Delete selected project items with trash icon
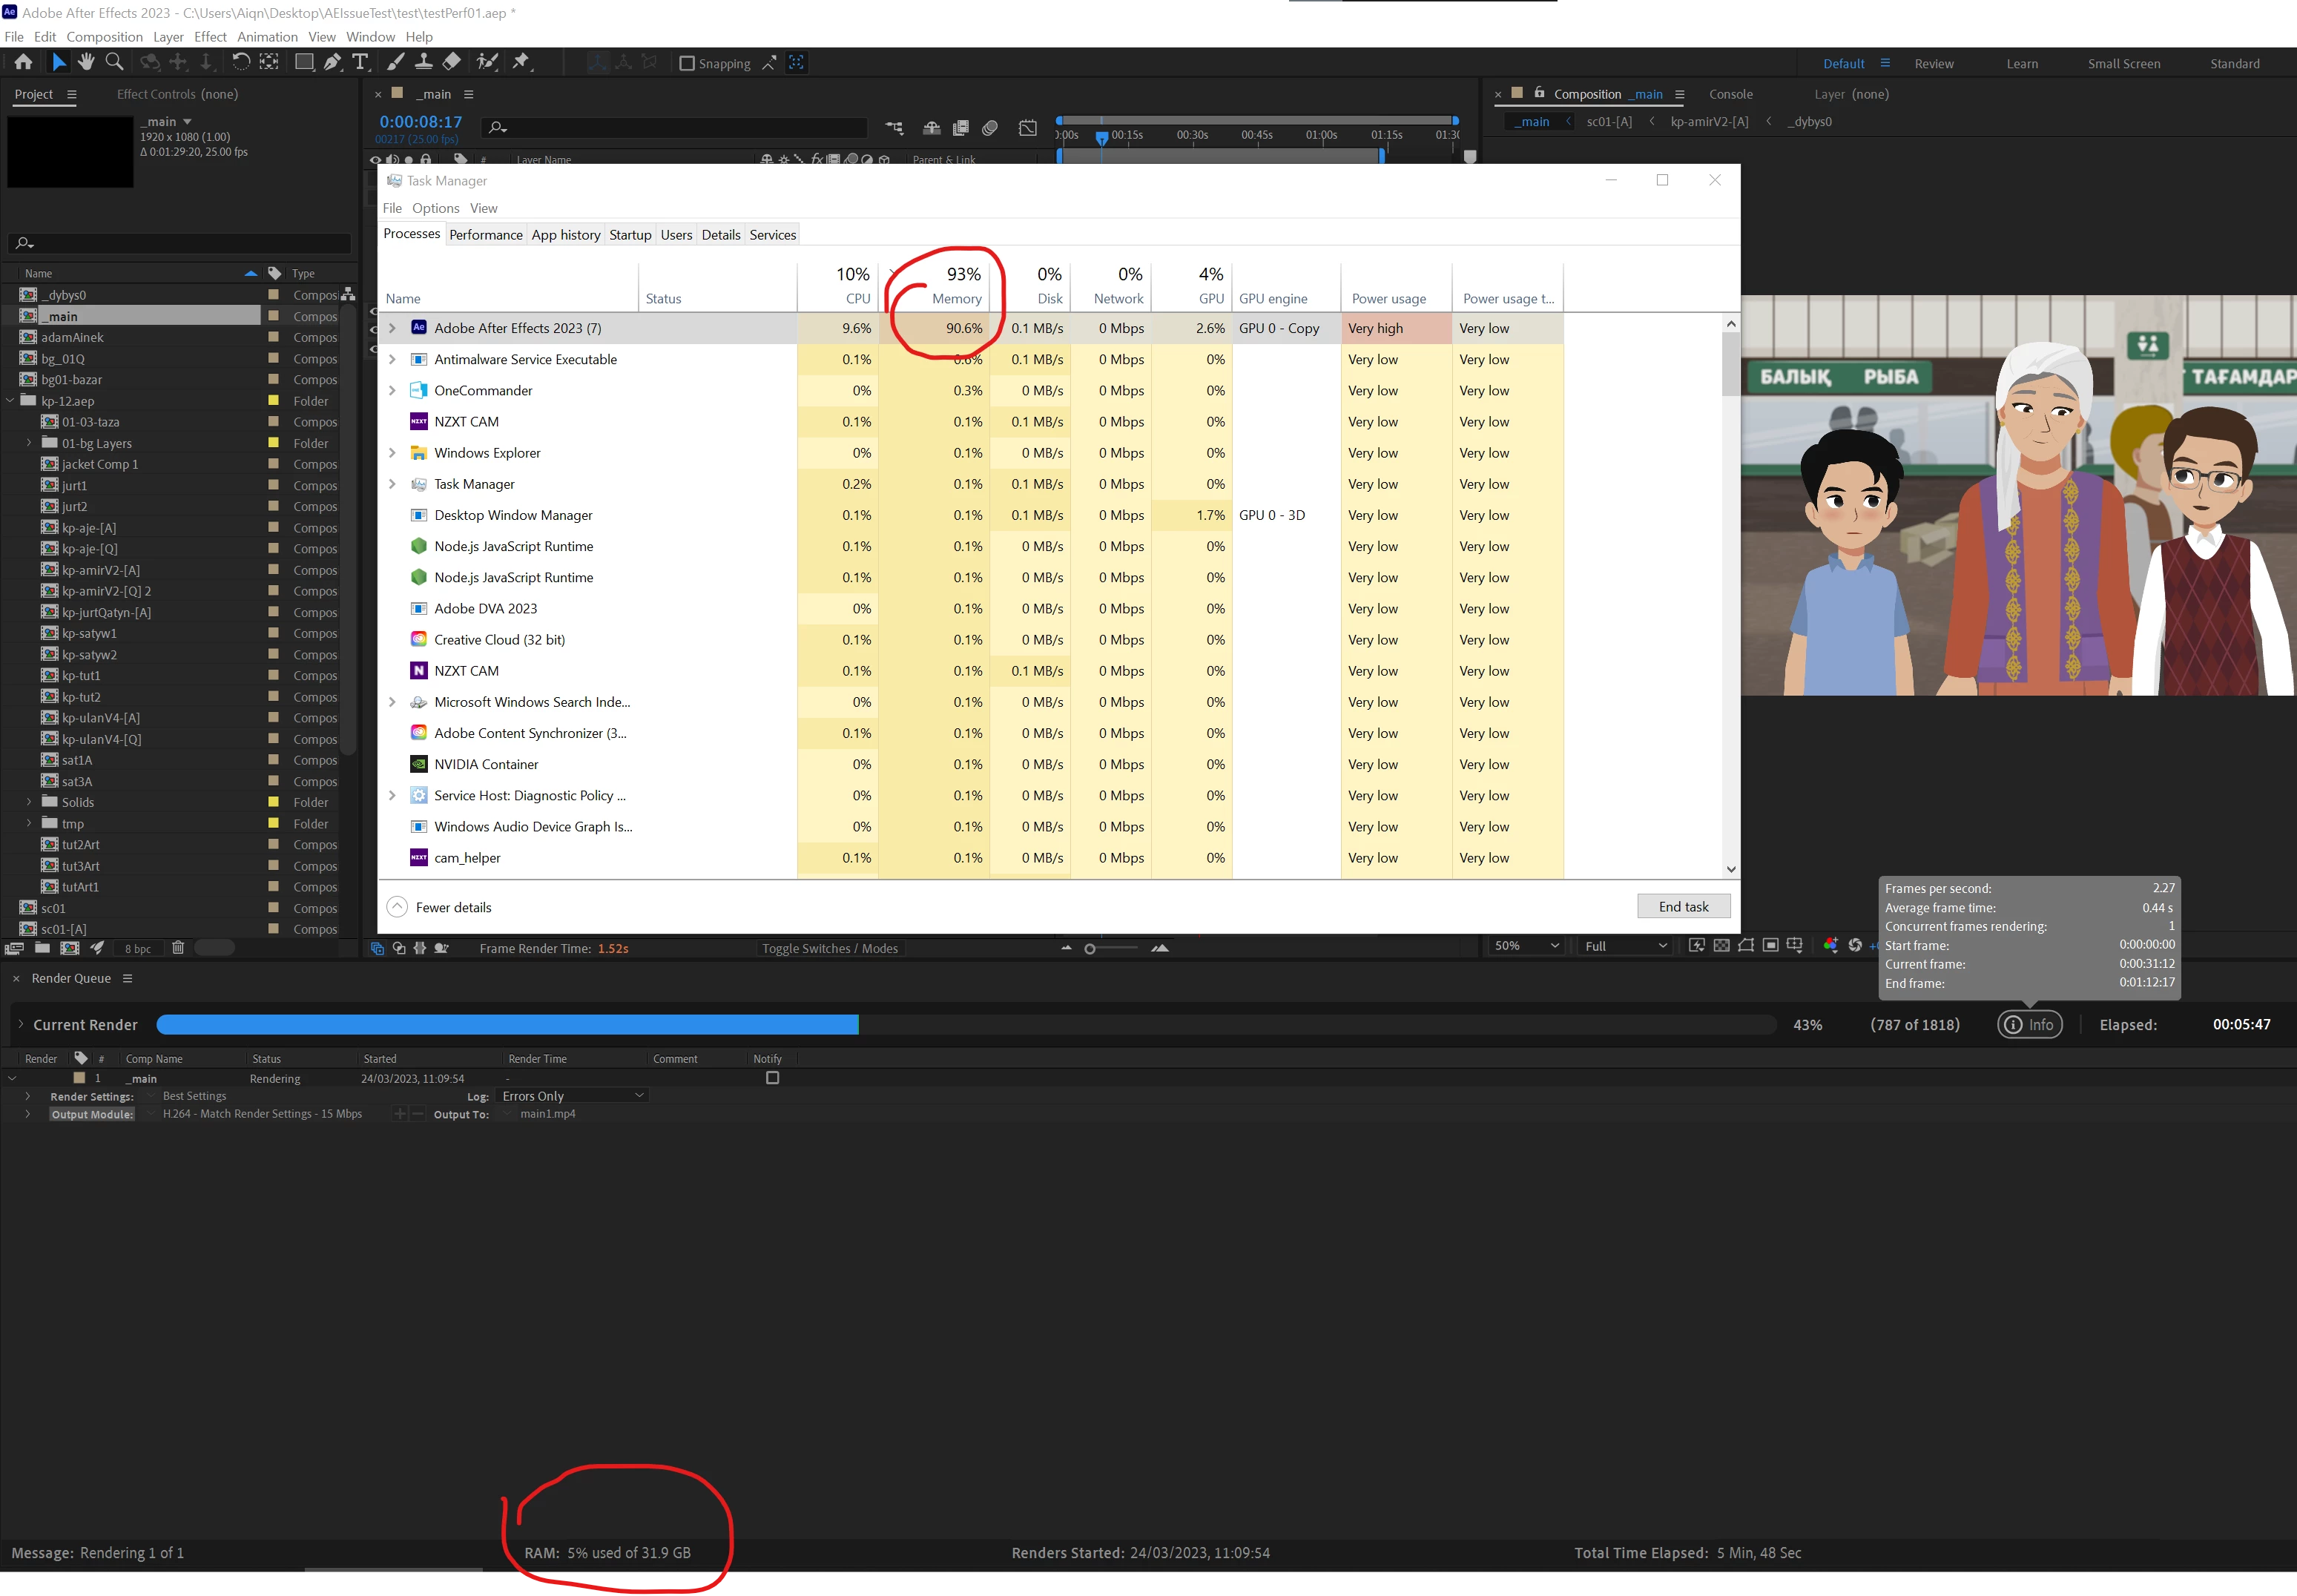Viewport: 2297px width, 1596px height. click(x=178, y=948)
